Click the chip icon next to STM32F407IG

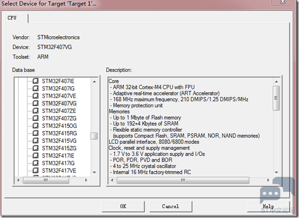click(x=36, y=88)
